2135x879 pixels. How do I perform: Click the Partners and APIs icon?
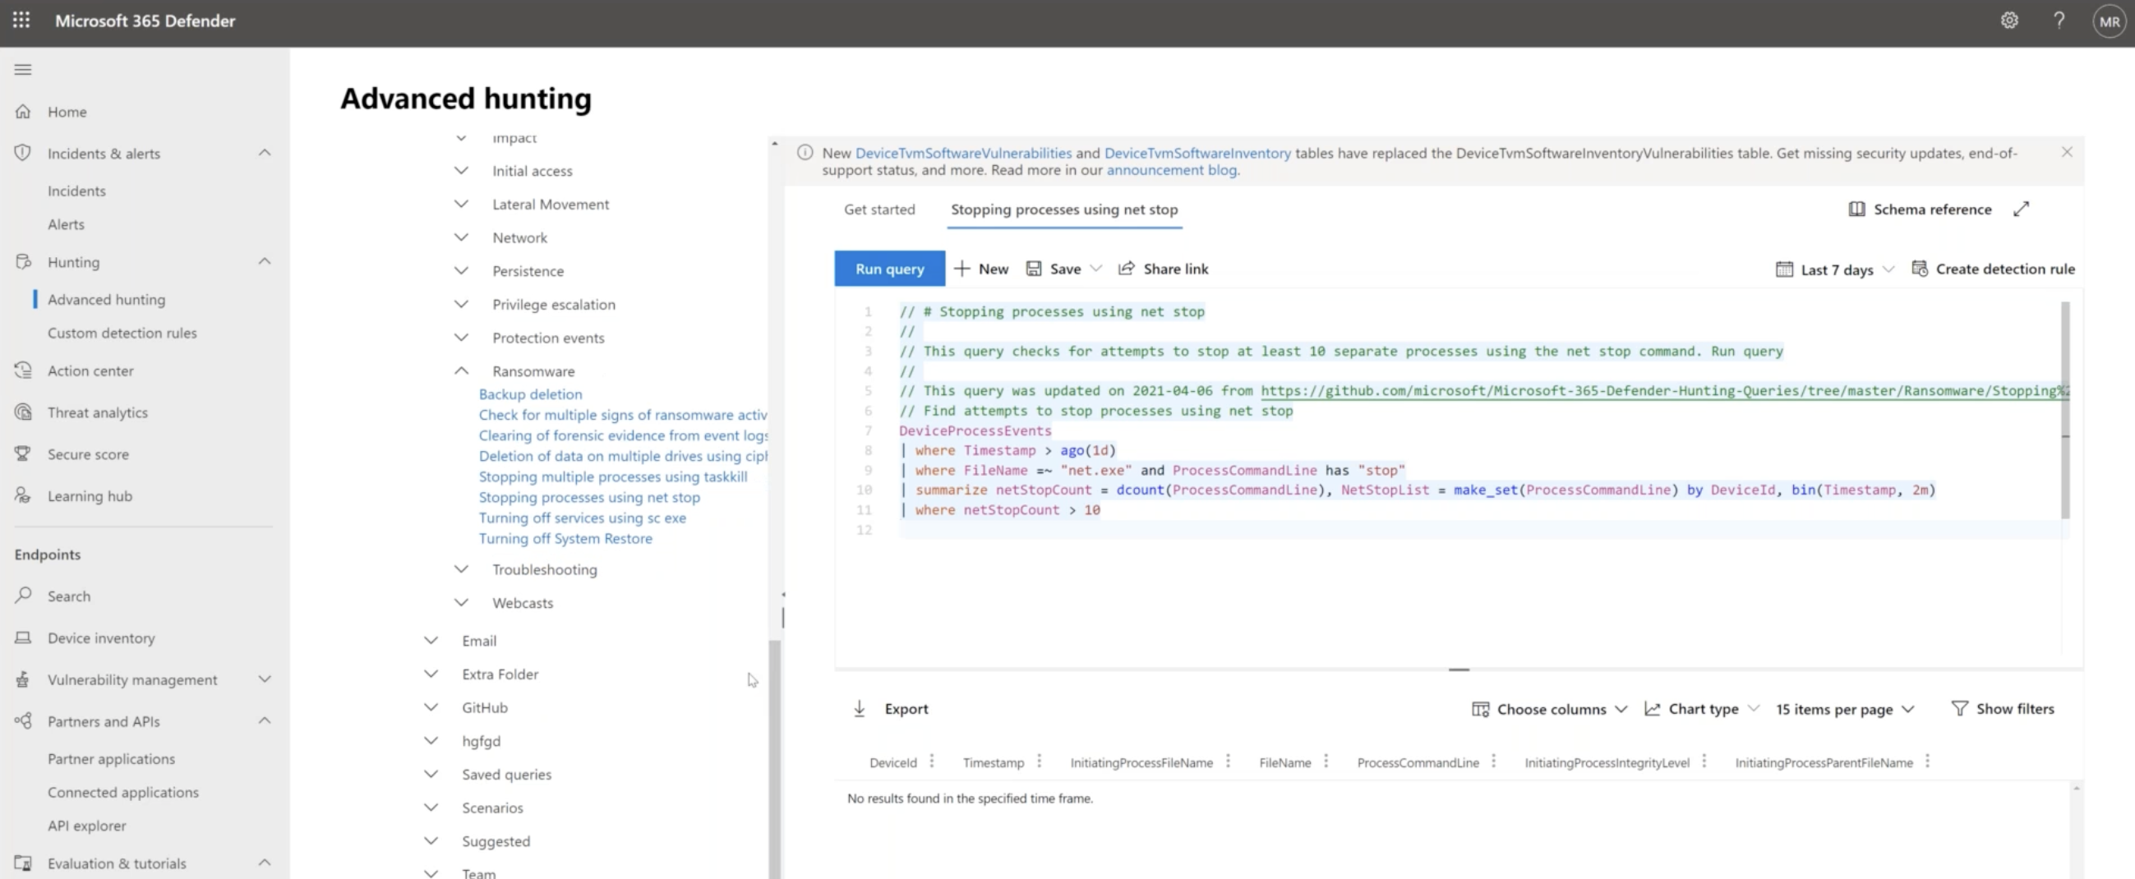point(23,720)
